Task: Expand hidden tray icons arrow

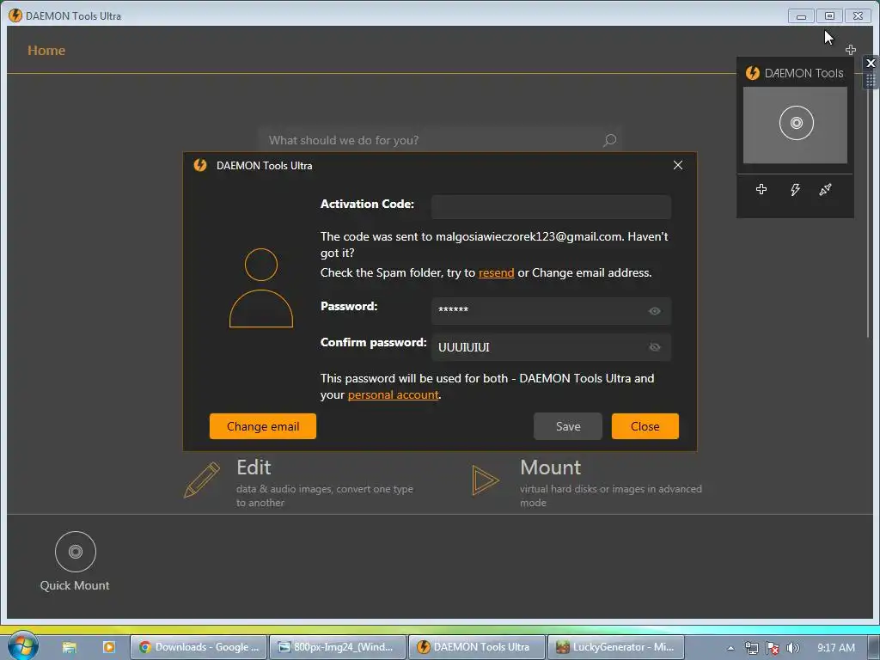Action: [730, 648]
